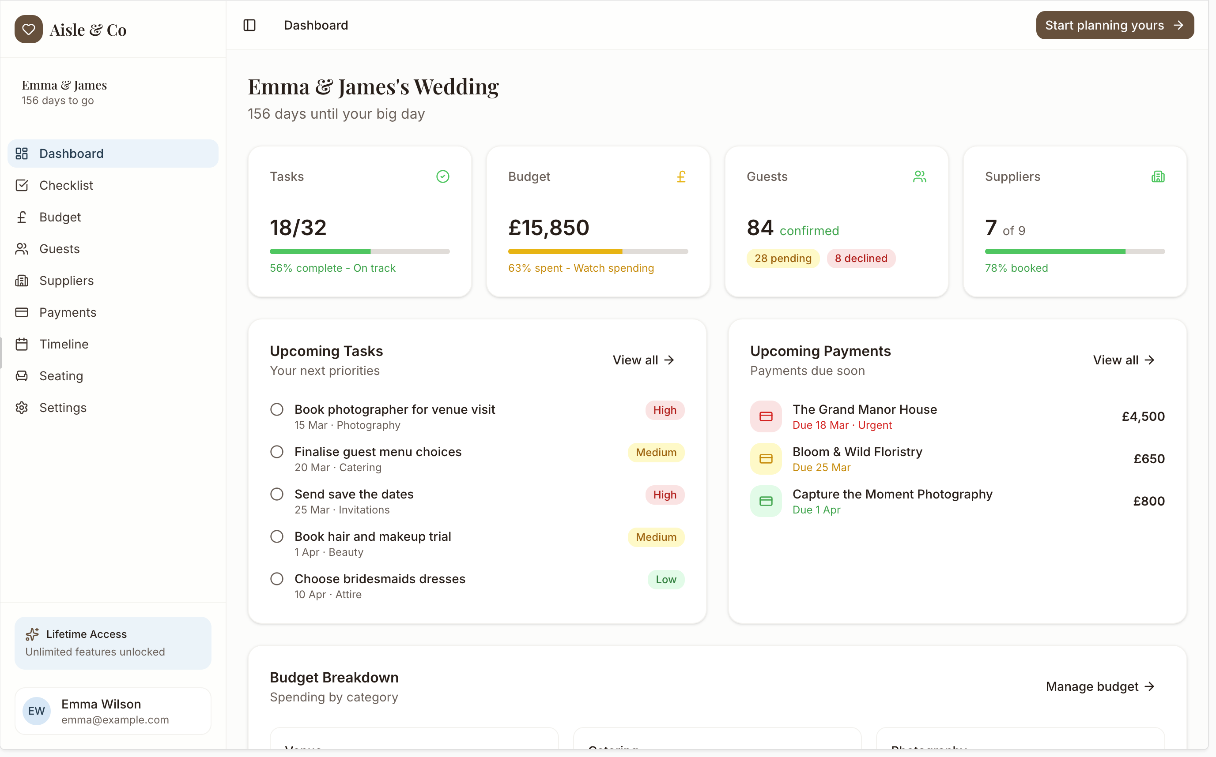Open Upcoming Tasks 'View all' arrow link
This screenshot has width=1216, height=757.
pyautogui.click(x=643, y=360)
